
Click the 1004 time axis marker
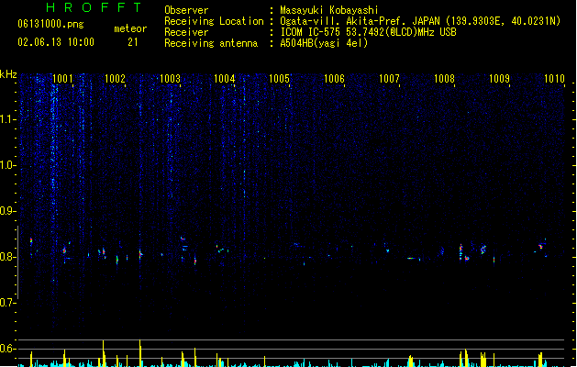[x=225, y=78]
